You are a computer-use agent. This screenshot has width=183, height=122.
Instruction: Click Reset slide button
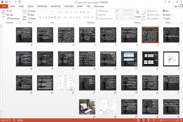click(31, 15)
